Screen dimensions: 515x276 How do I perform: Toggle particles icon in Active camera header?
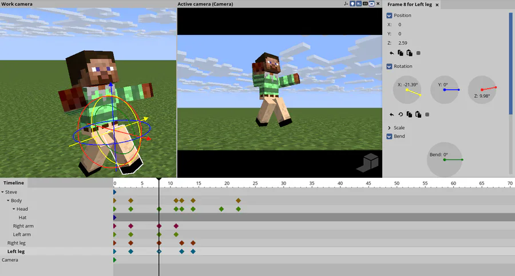[359, 3]
